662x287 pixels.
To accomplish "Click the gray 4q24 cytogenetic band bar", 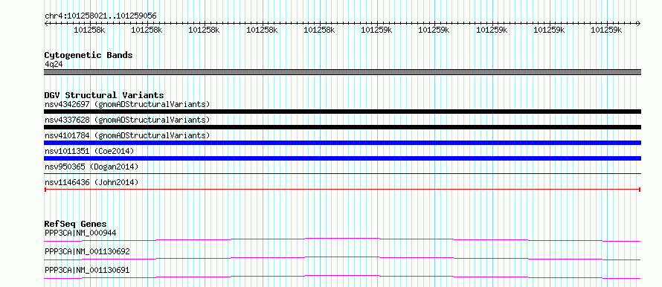I will pos(342,72).
